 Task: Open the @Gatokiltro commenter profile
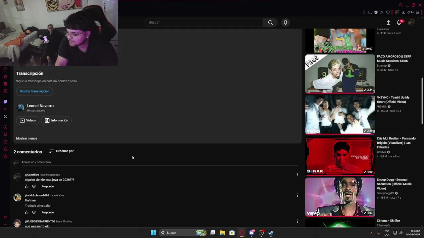(x=32, y=175)
